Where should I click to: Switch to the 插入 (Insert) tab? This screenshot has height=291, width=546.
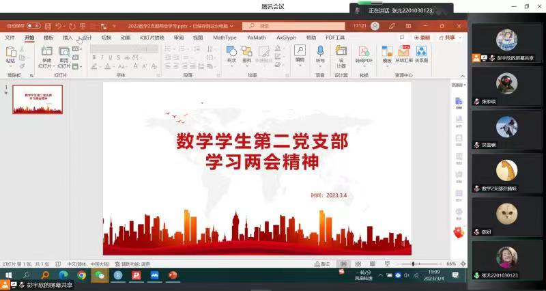click(x=68, y=38)
